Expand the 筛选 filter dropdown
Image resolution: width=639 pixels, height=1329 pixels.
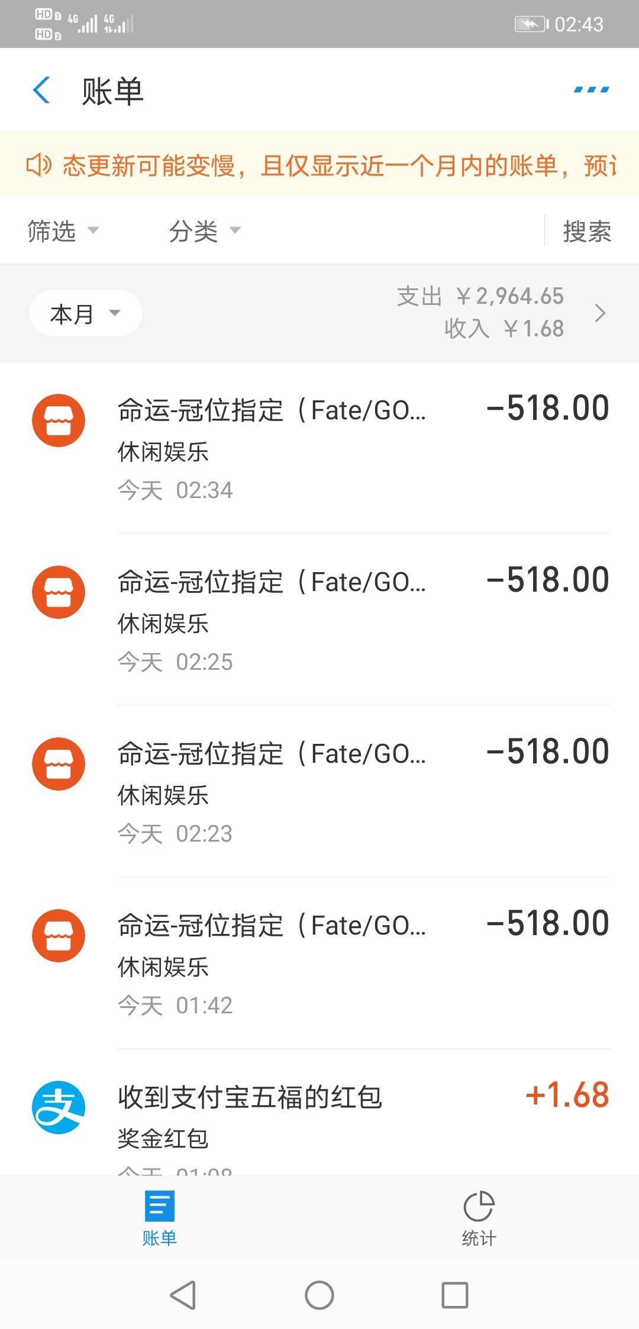[63, 231]
